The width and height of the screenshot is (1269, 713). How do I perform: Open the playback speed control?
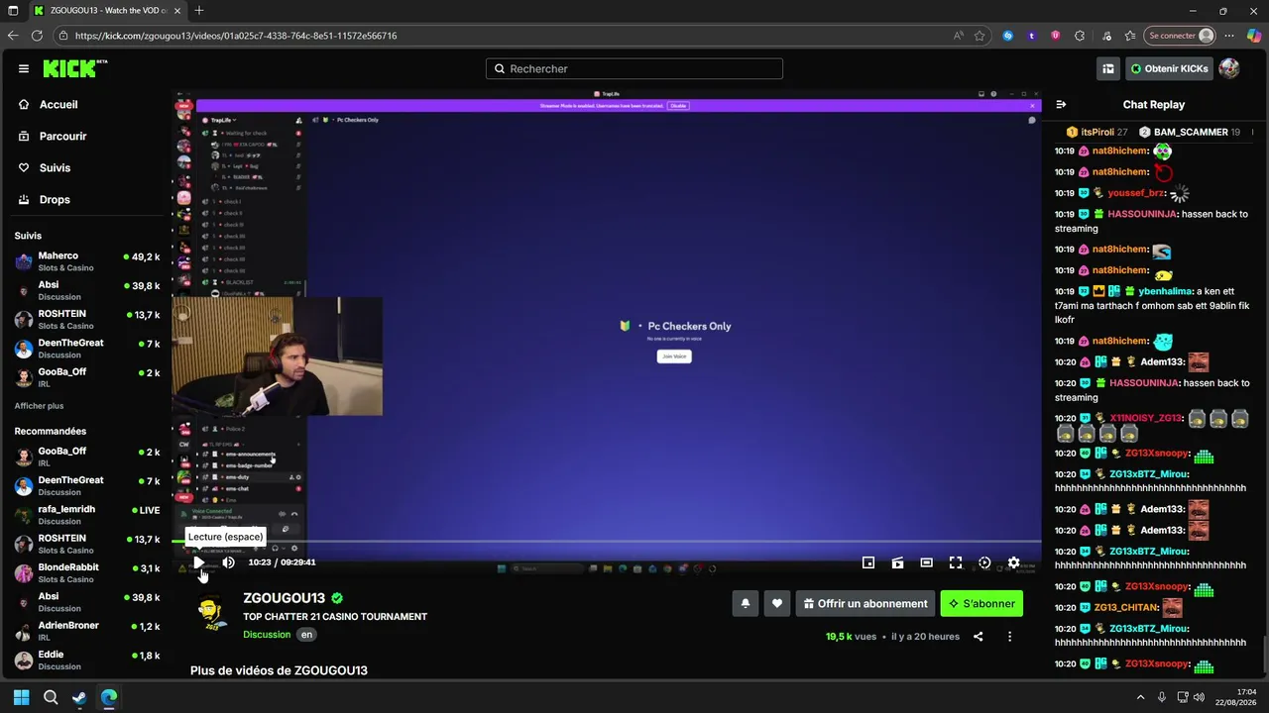(x=984, y=562)
